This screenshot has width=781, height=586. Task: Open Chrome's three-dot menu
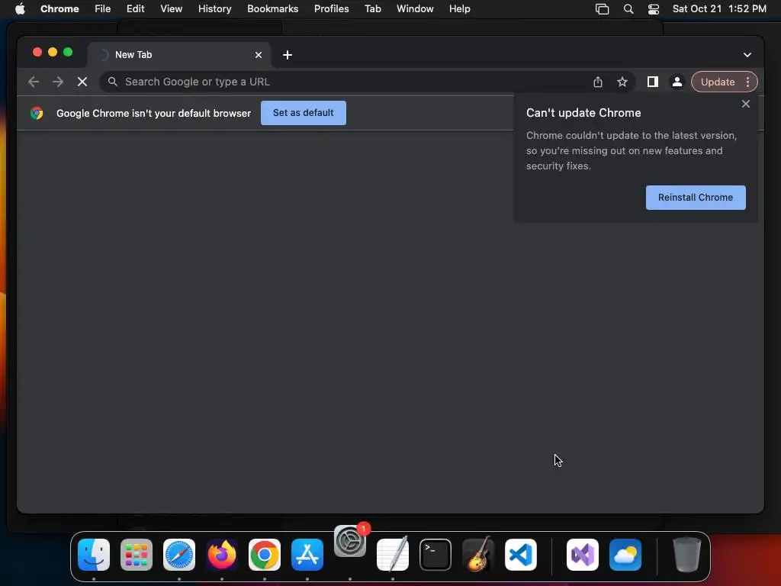[x=747, y=82]
